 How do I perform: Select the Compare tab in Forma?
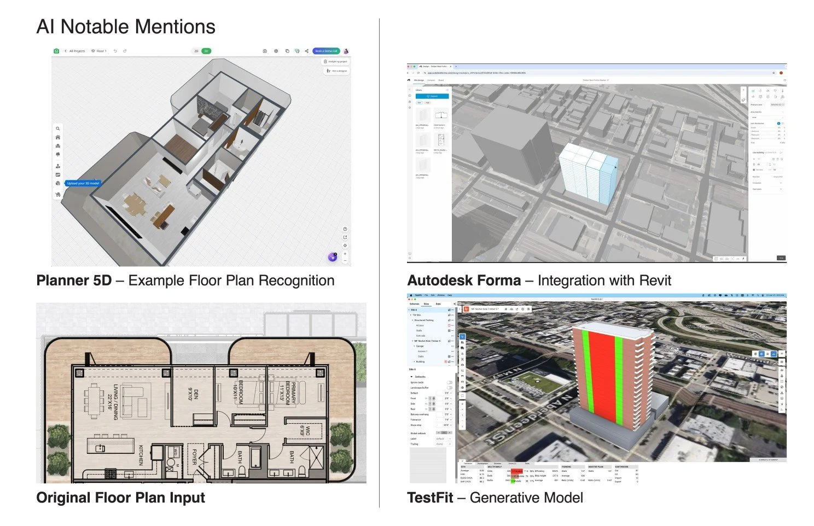[431, 80]
